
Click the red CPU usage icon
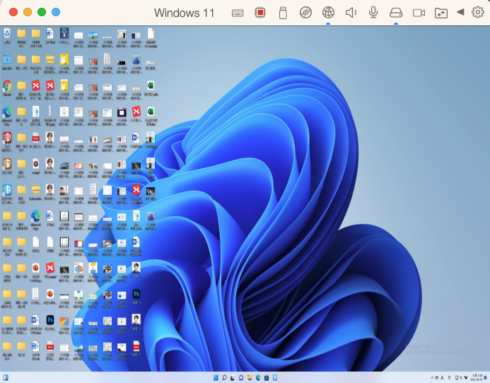pos(260,13)
